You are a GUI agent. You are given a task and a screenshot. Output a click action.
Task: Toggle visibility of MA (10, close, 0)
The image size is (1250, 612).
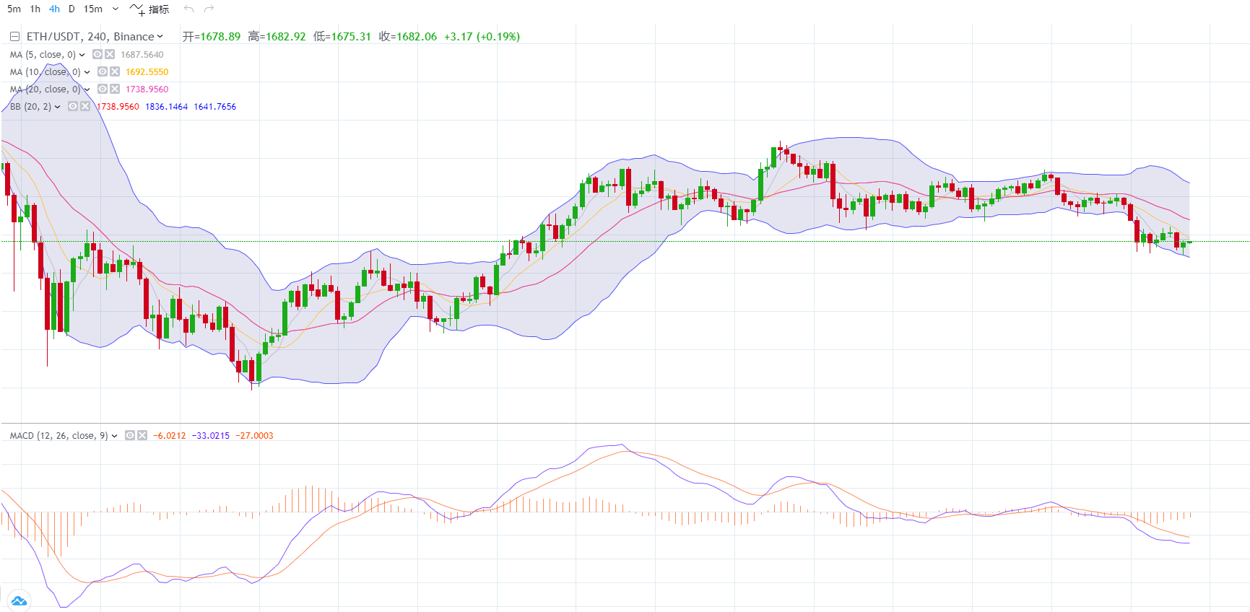(x=102, y=71)
